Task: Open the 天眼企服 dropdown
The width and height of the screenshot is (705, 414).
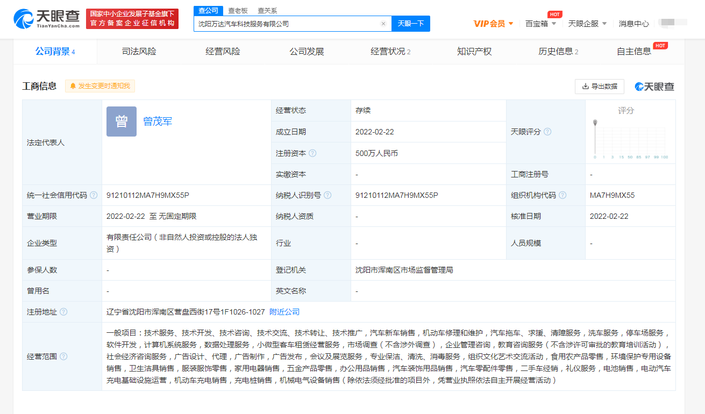Action: 587,24
